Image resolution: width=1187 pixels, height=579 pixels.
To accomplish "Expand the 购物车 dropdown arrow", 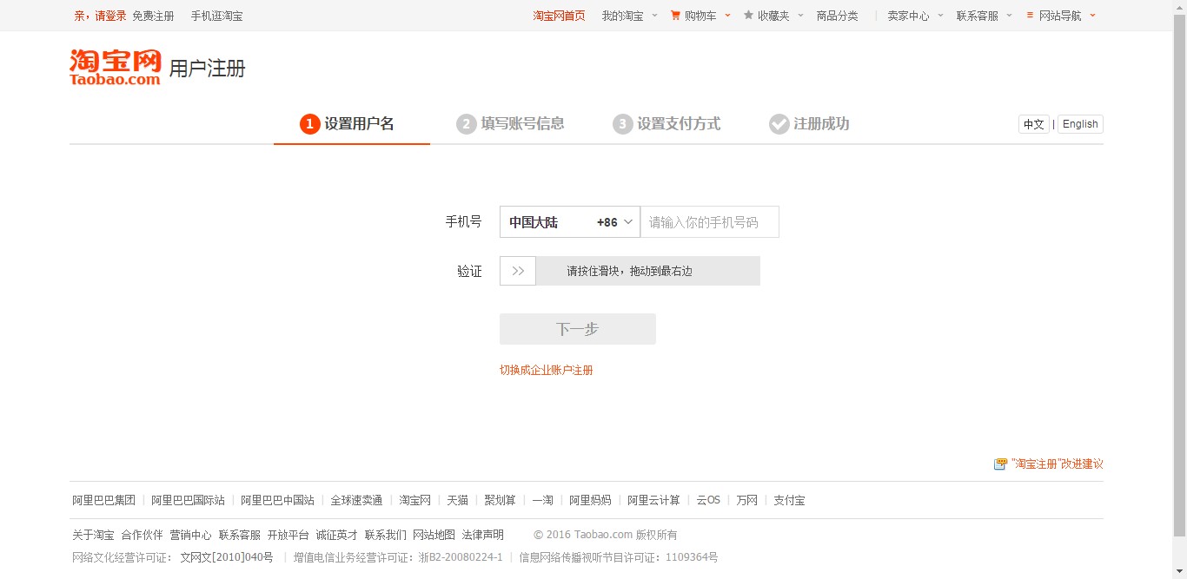I will pyautogui.click(x=727, y=16).
